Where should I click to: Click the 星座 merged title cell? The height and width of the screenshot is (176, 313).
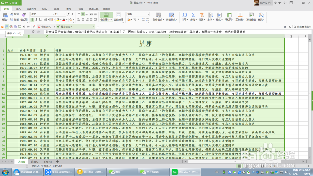coord(146,43)
